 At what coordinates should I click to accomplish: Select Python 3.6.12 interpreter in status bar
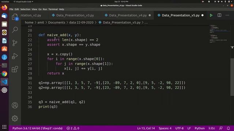coord(37,128)
